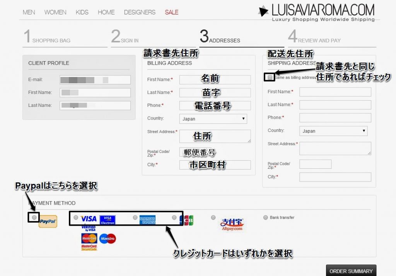Go to step 4 Review and Pay

tap(332, 38)
